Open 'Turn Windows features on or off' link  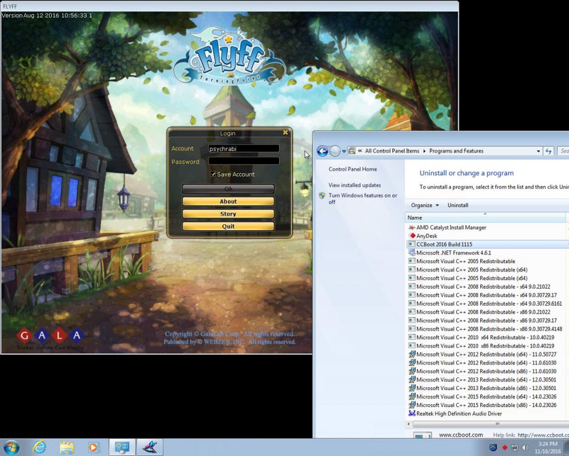pos(363,199)
